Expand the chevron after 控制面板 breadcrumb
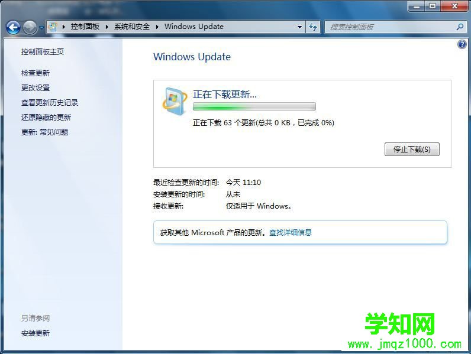The image size is (471, 354). [107, 27]
